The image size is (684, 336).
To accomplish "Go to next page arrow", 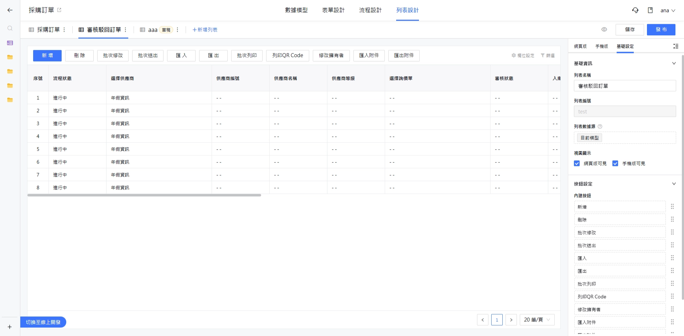I will 511,320.
